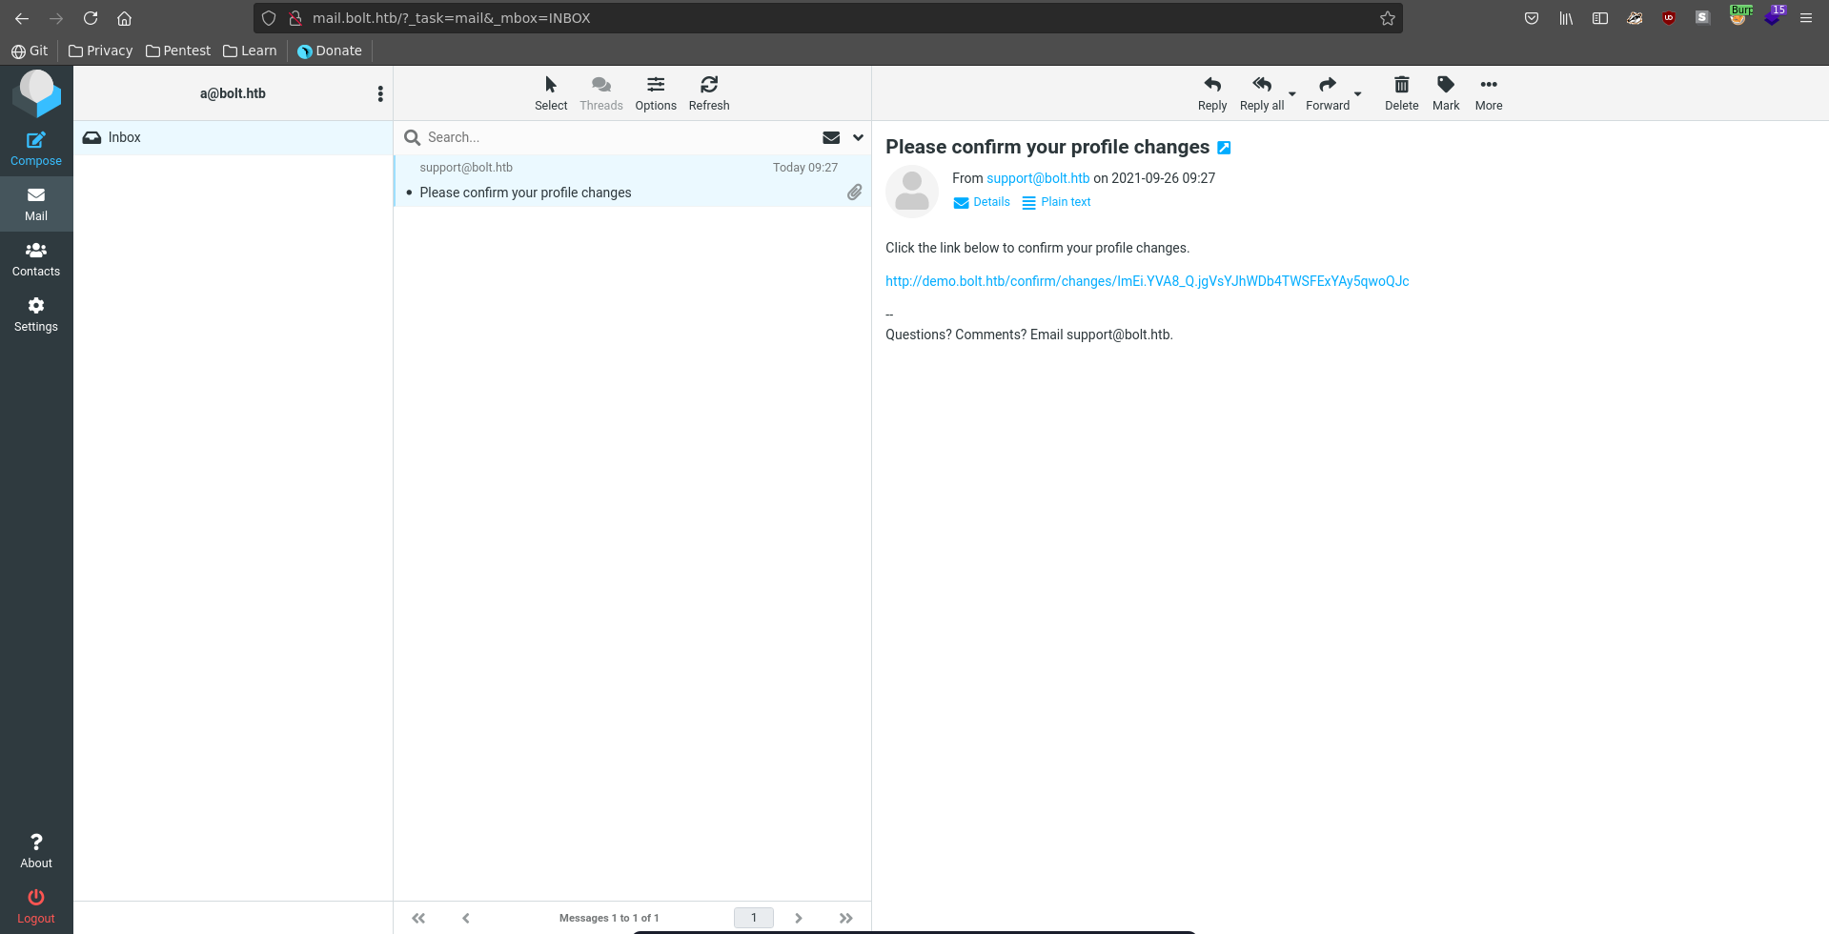Open the Reply all dropdown arrow
This screenshot has height=934, width=1829.
coord(1292,94)
